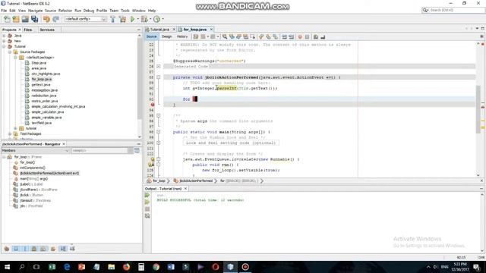Switch to the Files tab
The height and width of the screenshot is (273, 486).
[x=28, y=30]
